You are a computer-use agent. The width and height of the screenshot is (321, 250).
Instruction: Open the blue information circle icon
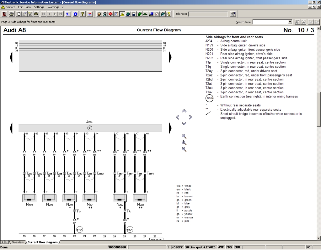click(75, 14)
